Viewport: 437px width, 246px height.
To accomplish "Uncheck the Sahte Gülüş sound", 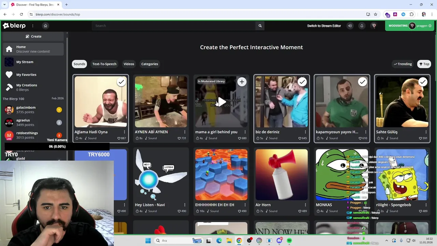I will (x=423, y=82).
